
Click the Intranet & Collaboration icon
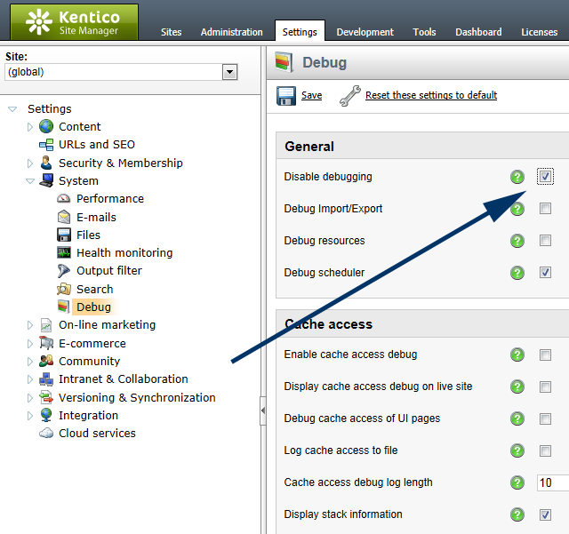46,379
